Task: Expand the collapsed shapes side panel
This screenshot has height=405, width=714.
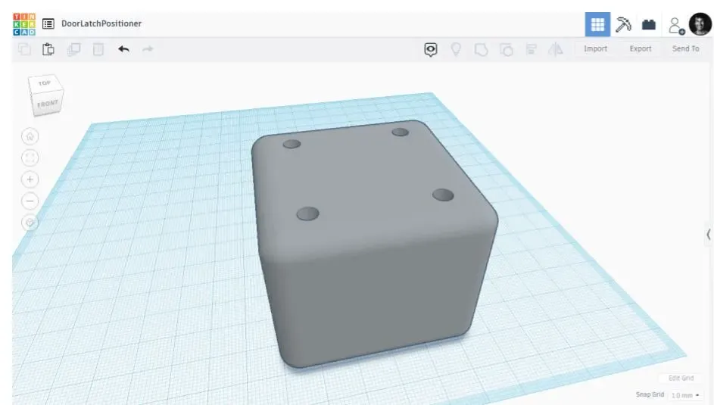Action: click(709, 235)
